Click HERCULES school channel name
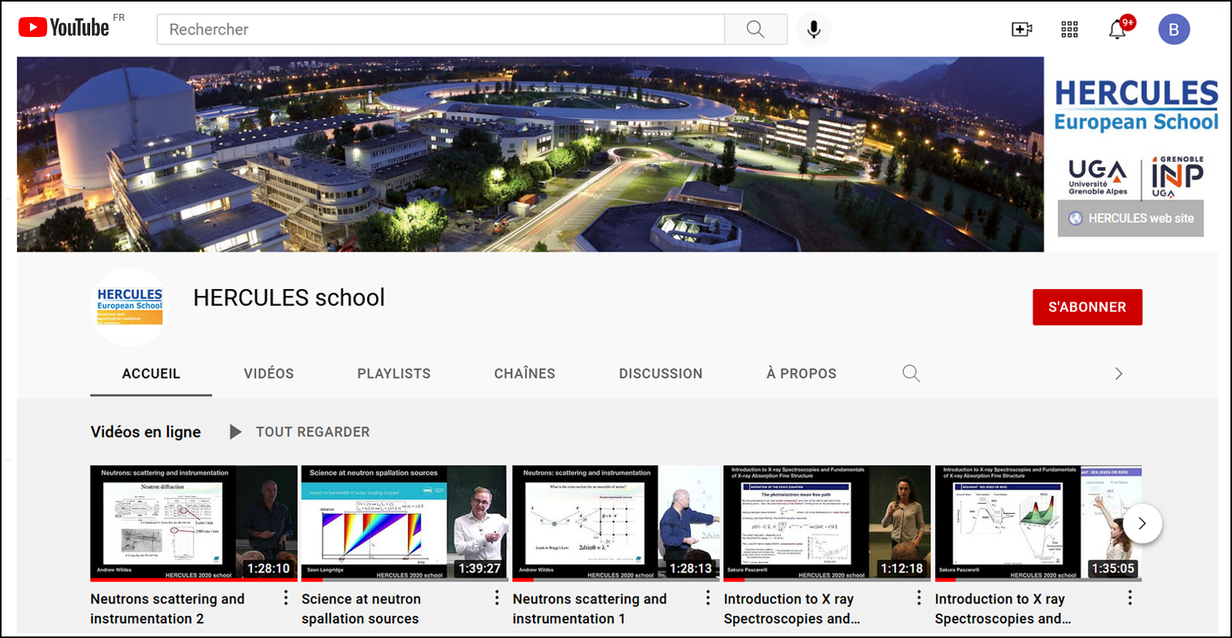 tap(289, 297)
